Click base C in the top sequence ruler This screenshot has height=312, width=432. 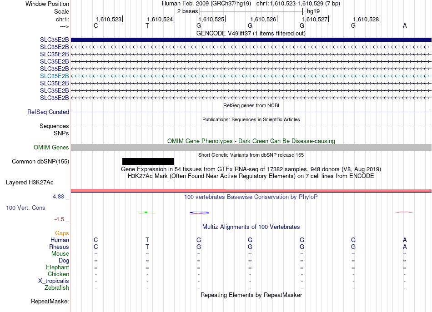click(x=95, y=26)
